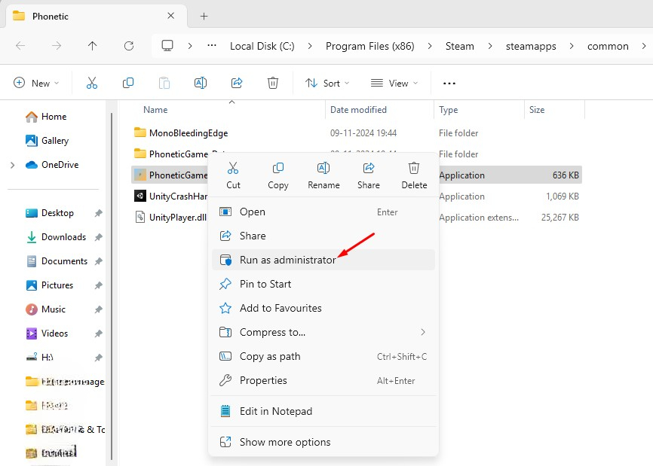653x466 pixels.
Task: Open the H:\ drive in the sidebar
Action: pyautogui.click(x=39, y=358)
